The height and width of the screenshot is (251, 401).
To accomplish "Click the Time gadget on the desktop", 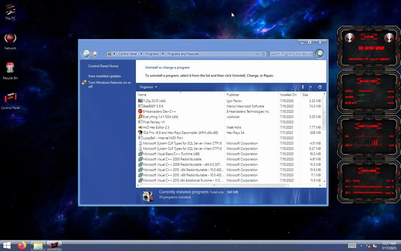I will [369, 47].
